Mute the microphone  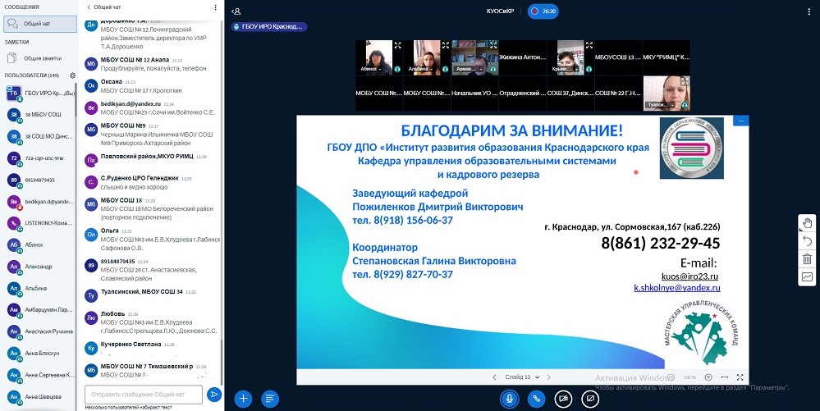click(509, 398)
